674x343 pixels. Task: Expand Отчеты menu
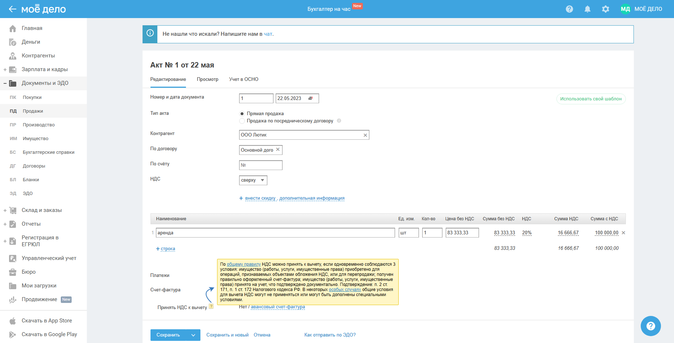(5, 224)
